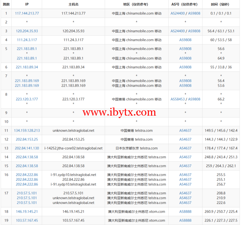Open the AS8888 link in hop 18

click(185, 212)
